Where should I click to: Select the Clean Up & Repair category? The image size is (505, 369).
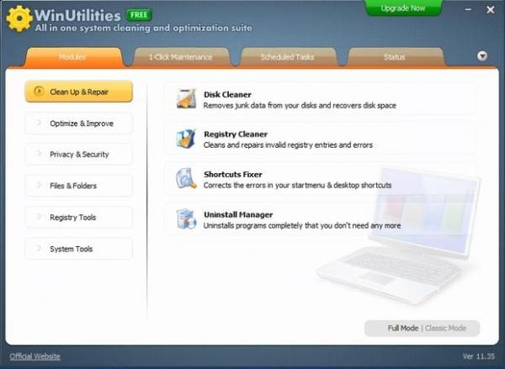click(x=78, y=92)
